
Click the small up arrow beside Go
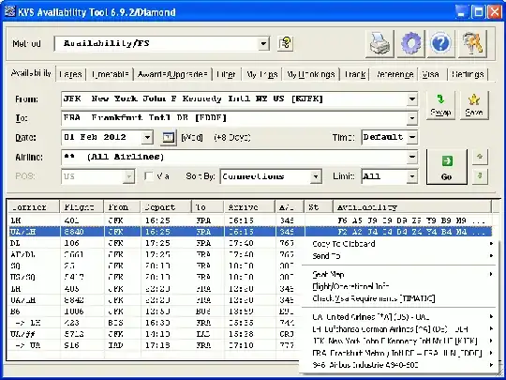pyautogui.click(x=480, y=157)
